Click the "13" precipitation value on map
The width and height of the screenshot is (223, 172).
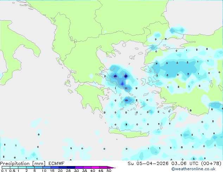(126, 100)
